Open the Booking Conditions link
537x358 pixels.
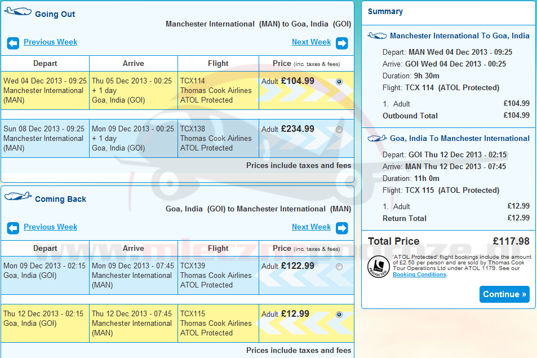pos(419,275)
